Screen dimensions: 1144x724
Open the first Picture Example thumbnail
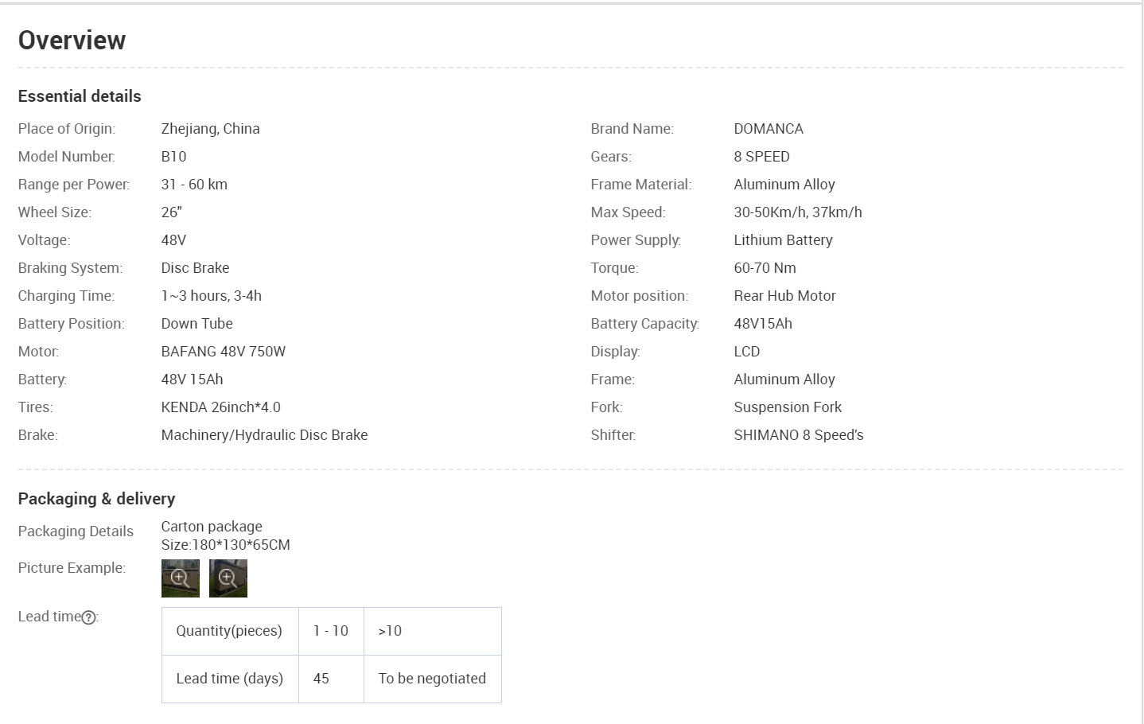click(x=180, y=578)
